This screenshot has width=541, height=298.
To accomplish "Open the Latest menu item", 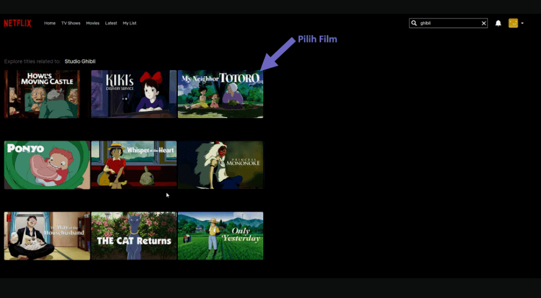I will 111,23.
